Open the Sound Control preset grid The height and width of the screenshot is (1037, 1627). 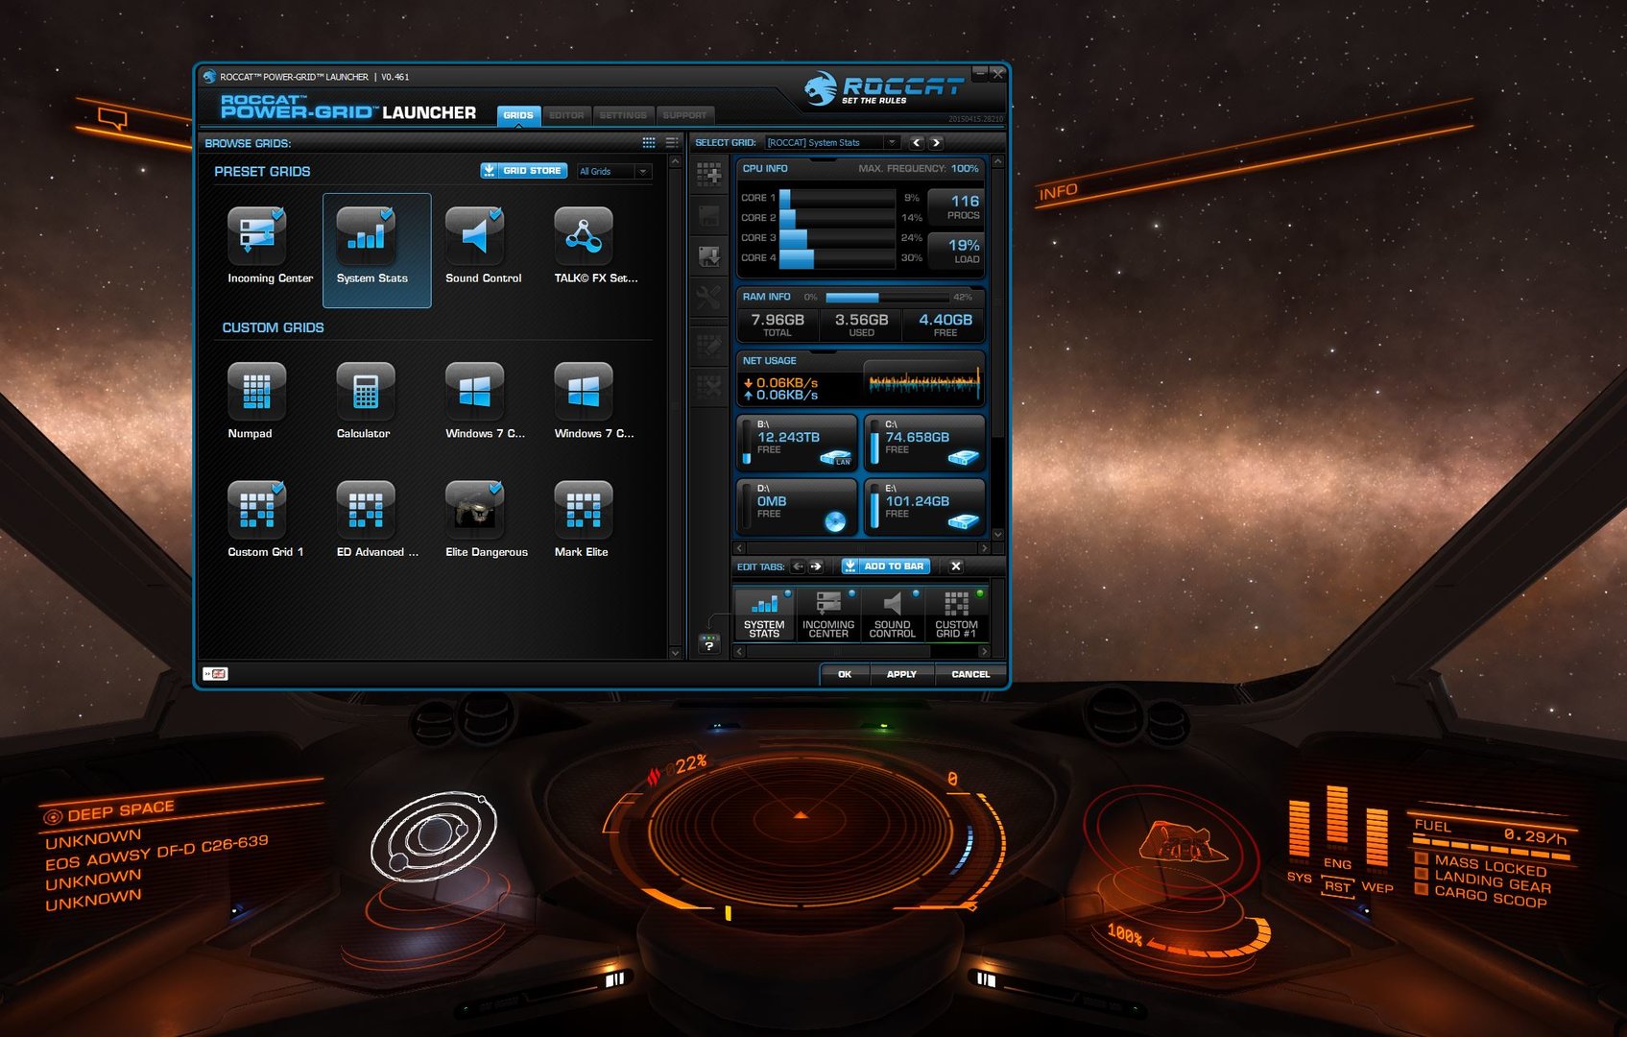click(x=475, y=236)
